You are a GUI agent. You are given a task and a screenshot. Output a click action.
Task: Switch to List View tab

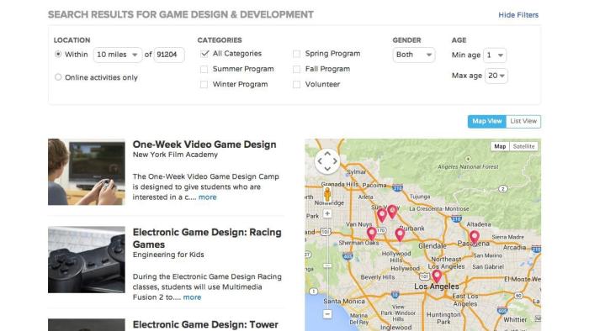523,122
